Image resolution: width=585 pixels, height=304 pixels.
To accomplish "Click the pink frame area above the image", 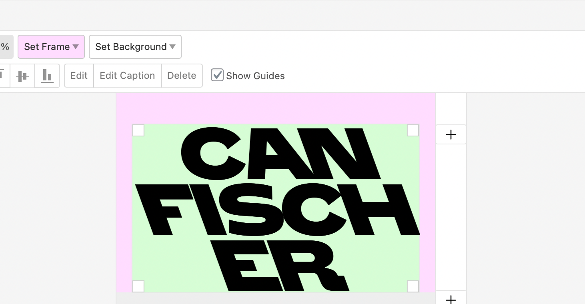I will pos(276,108).
